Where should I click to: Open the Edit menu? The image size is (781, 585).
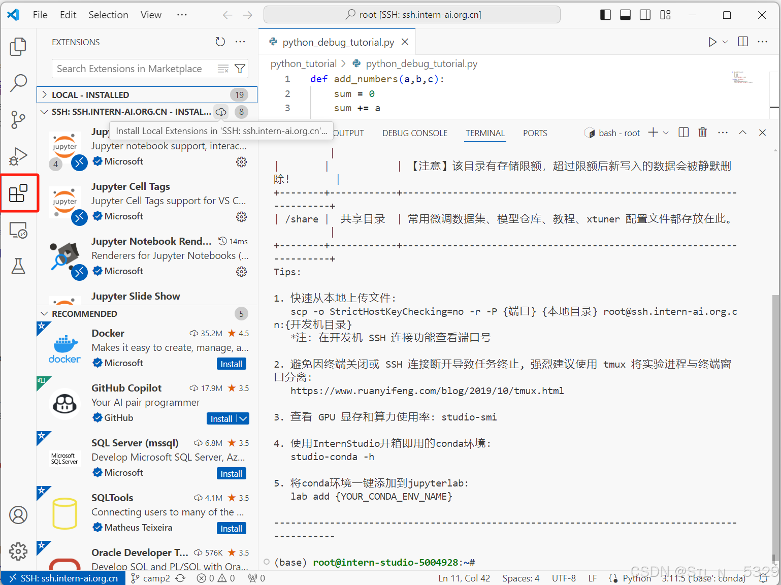(x=68, y=15)
